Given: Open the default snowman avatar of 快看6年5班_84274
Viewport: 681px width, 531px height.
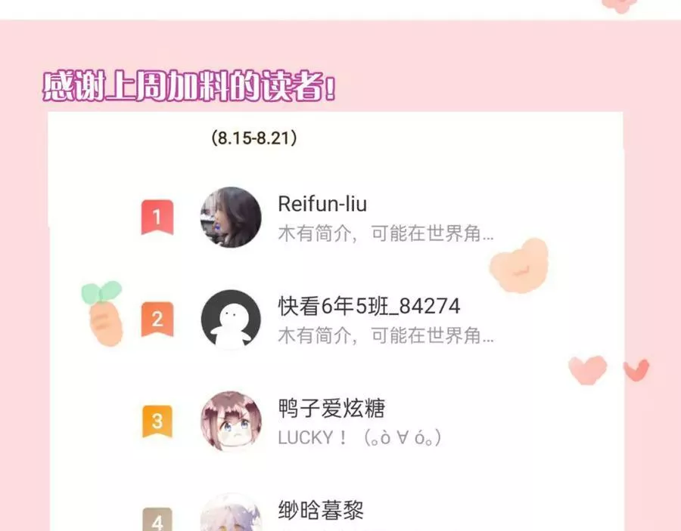Looking at the screenshot, I should 231,320.
